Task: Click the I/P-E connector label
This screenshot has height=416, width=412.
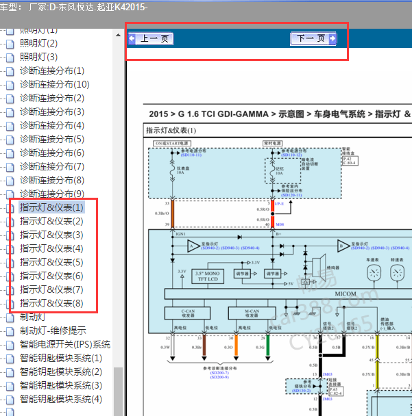Action: pos(279,204)
